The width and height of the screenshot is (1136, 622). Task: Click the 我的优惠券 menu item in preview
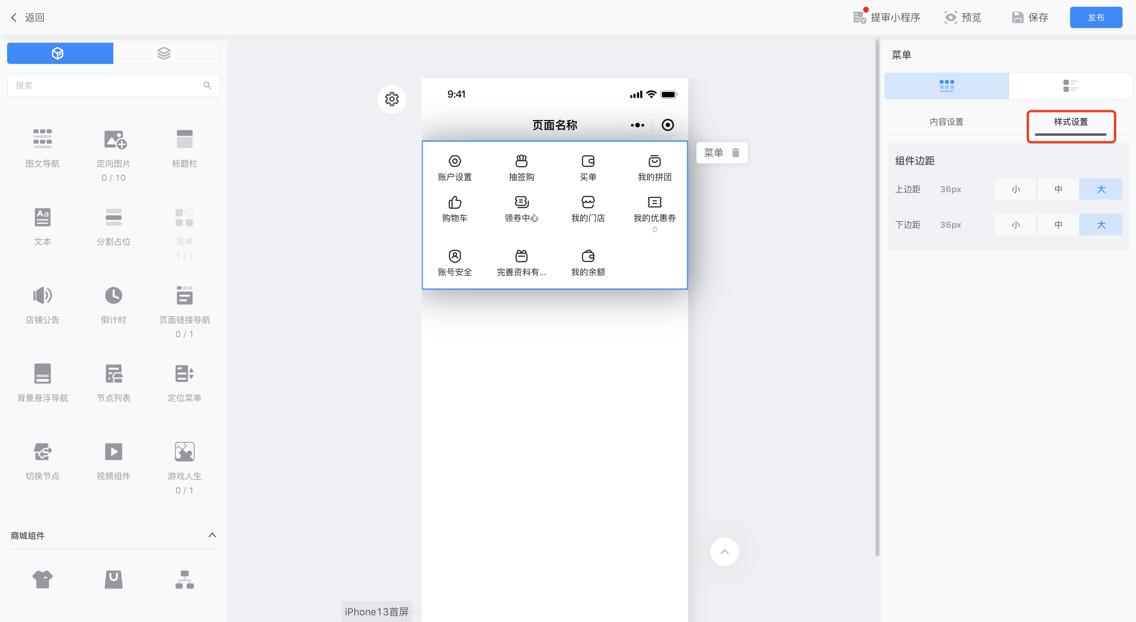click(654, 214)
